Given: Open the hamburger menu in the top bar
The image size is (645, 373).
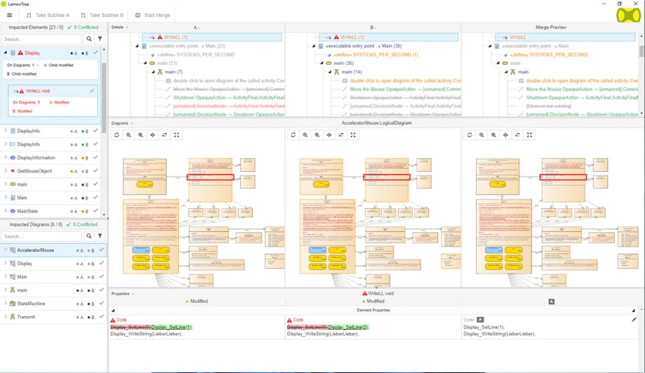Looking at the screenshot, I should (x=9, y=15).
